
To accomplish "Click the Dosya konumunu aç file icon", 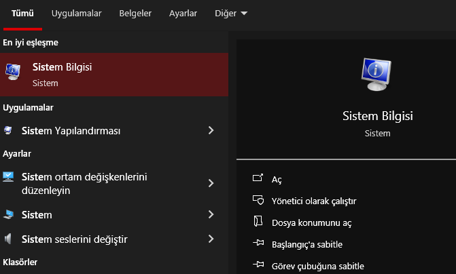I will coord(258,222).
